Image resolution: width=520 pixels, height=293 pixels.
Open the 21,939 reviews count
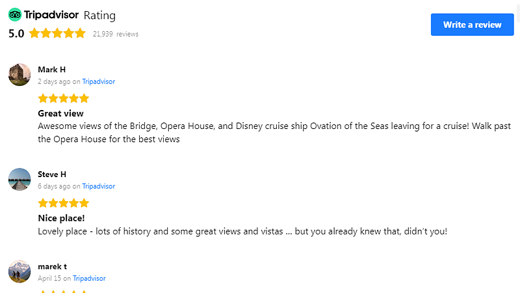pyautogui.click(x=116, y=34)
